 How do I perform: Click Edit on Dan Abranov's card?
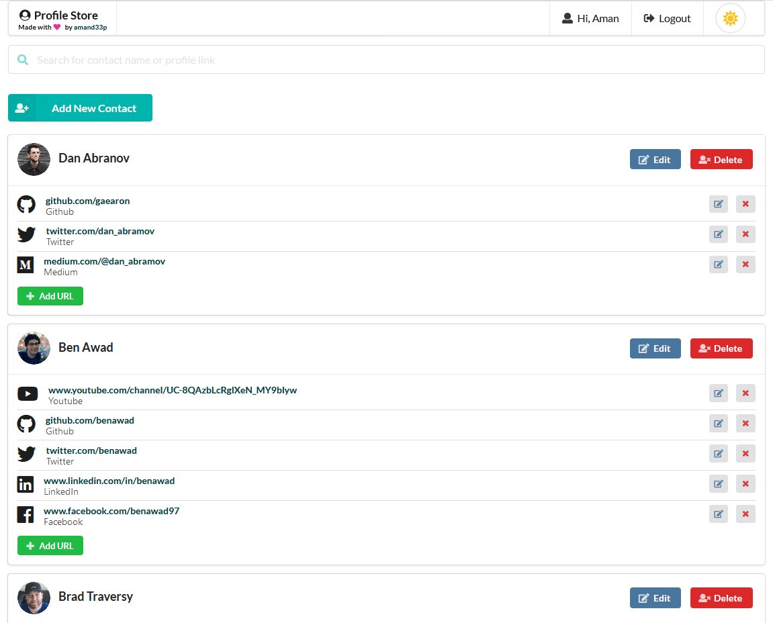(x=655, y=159)
